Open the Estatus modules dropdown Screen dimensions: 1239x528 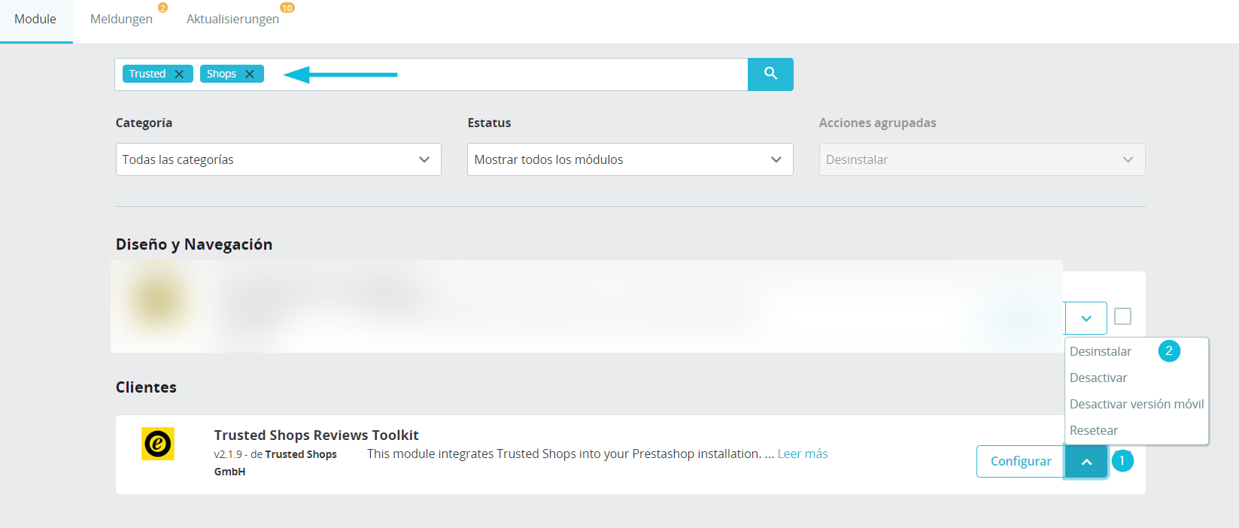coord(630,159)
